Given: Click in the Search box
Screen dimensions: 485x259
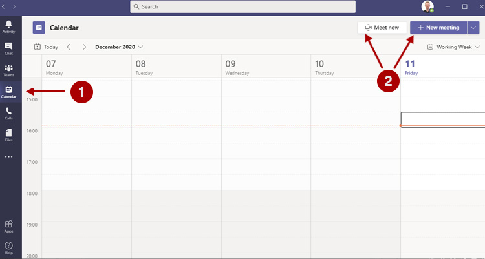Looking at the screenshot, I should pyautogui.click(x=242, y=6).
